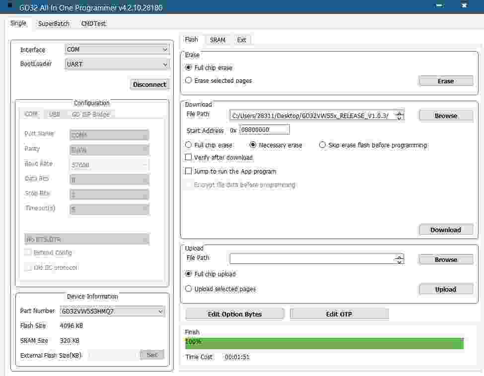
Task: Click the SRAM Size 320 KB value
Action: [x=69, y=340]
